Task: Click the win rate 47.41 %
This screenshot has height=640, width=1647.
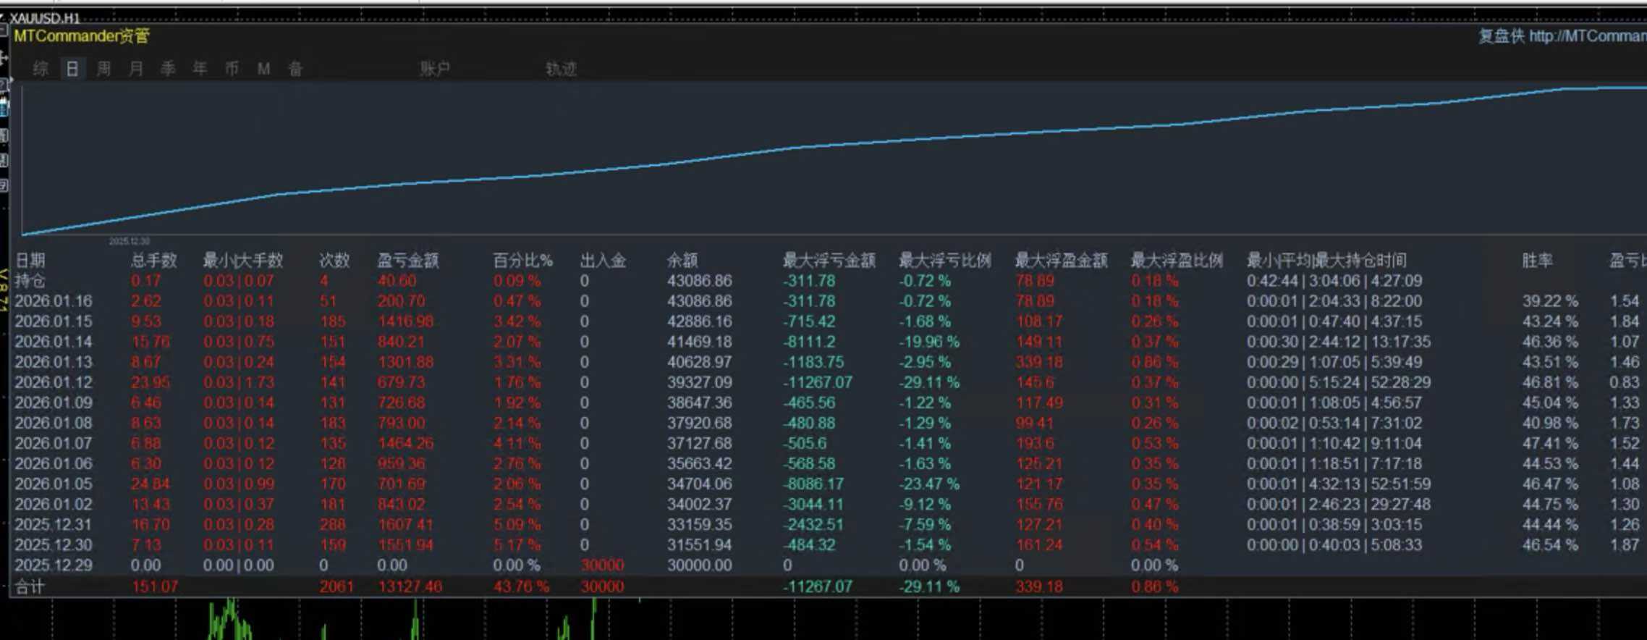Action: [1550, 443]
